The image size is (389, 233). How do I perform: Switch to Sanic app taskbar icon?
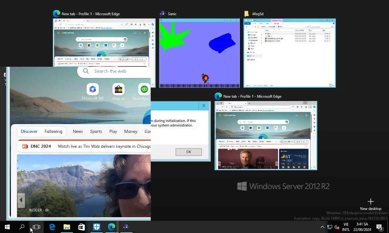point(126,227)
